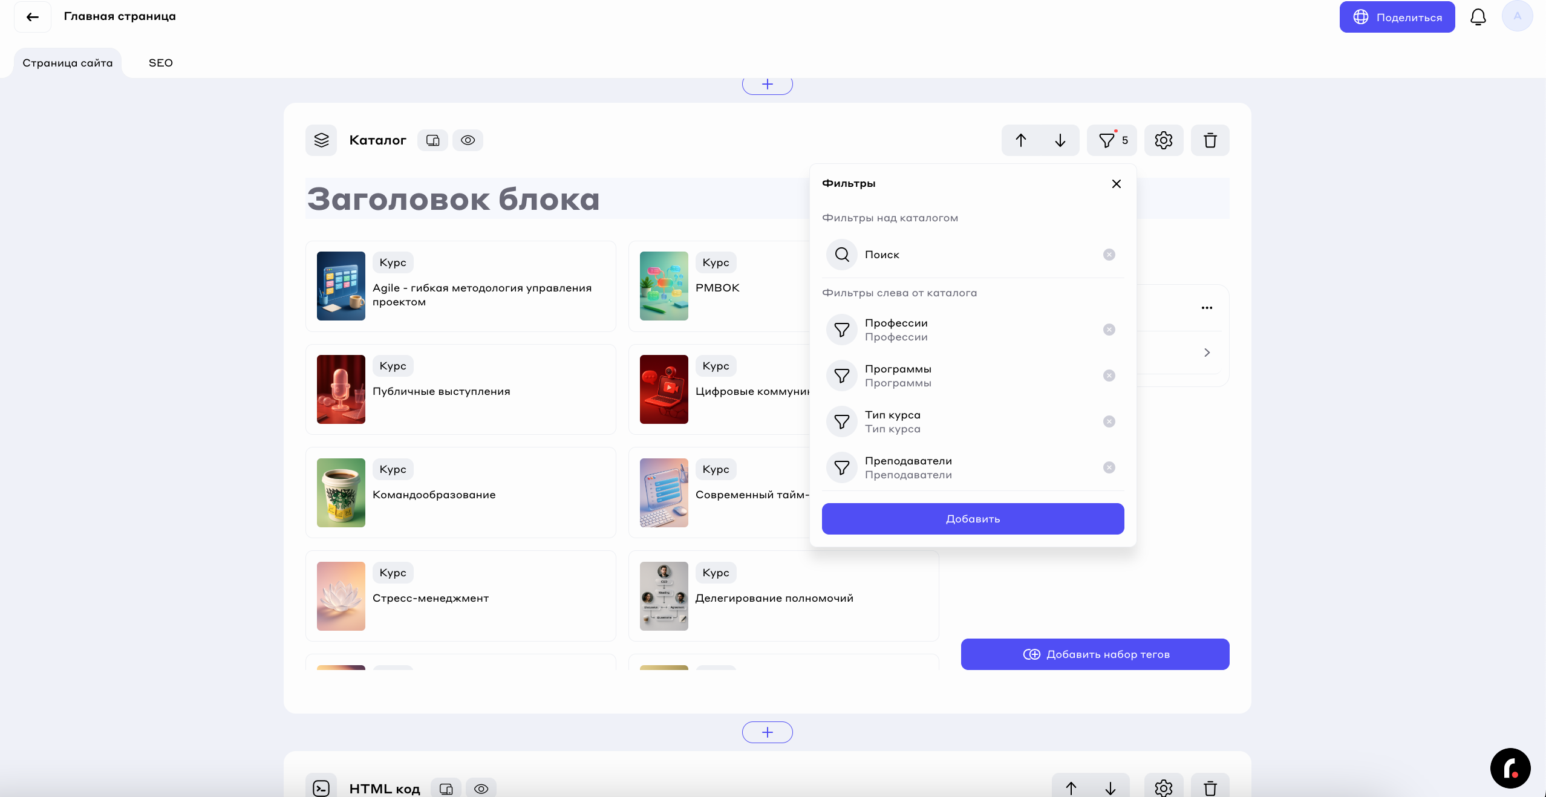The height and width of the screenshot is (797, 1546).
Task: Remove the Программы filter
Action: click(1109, 376)
